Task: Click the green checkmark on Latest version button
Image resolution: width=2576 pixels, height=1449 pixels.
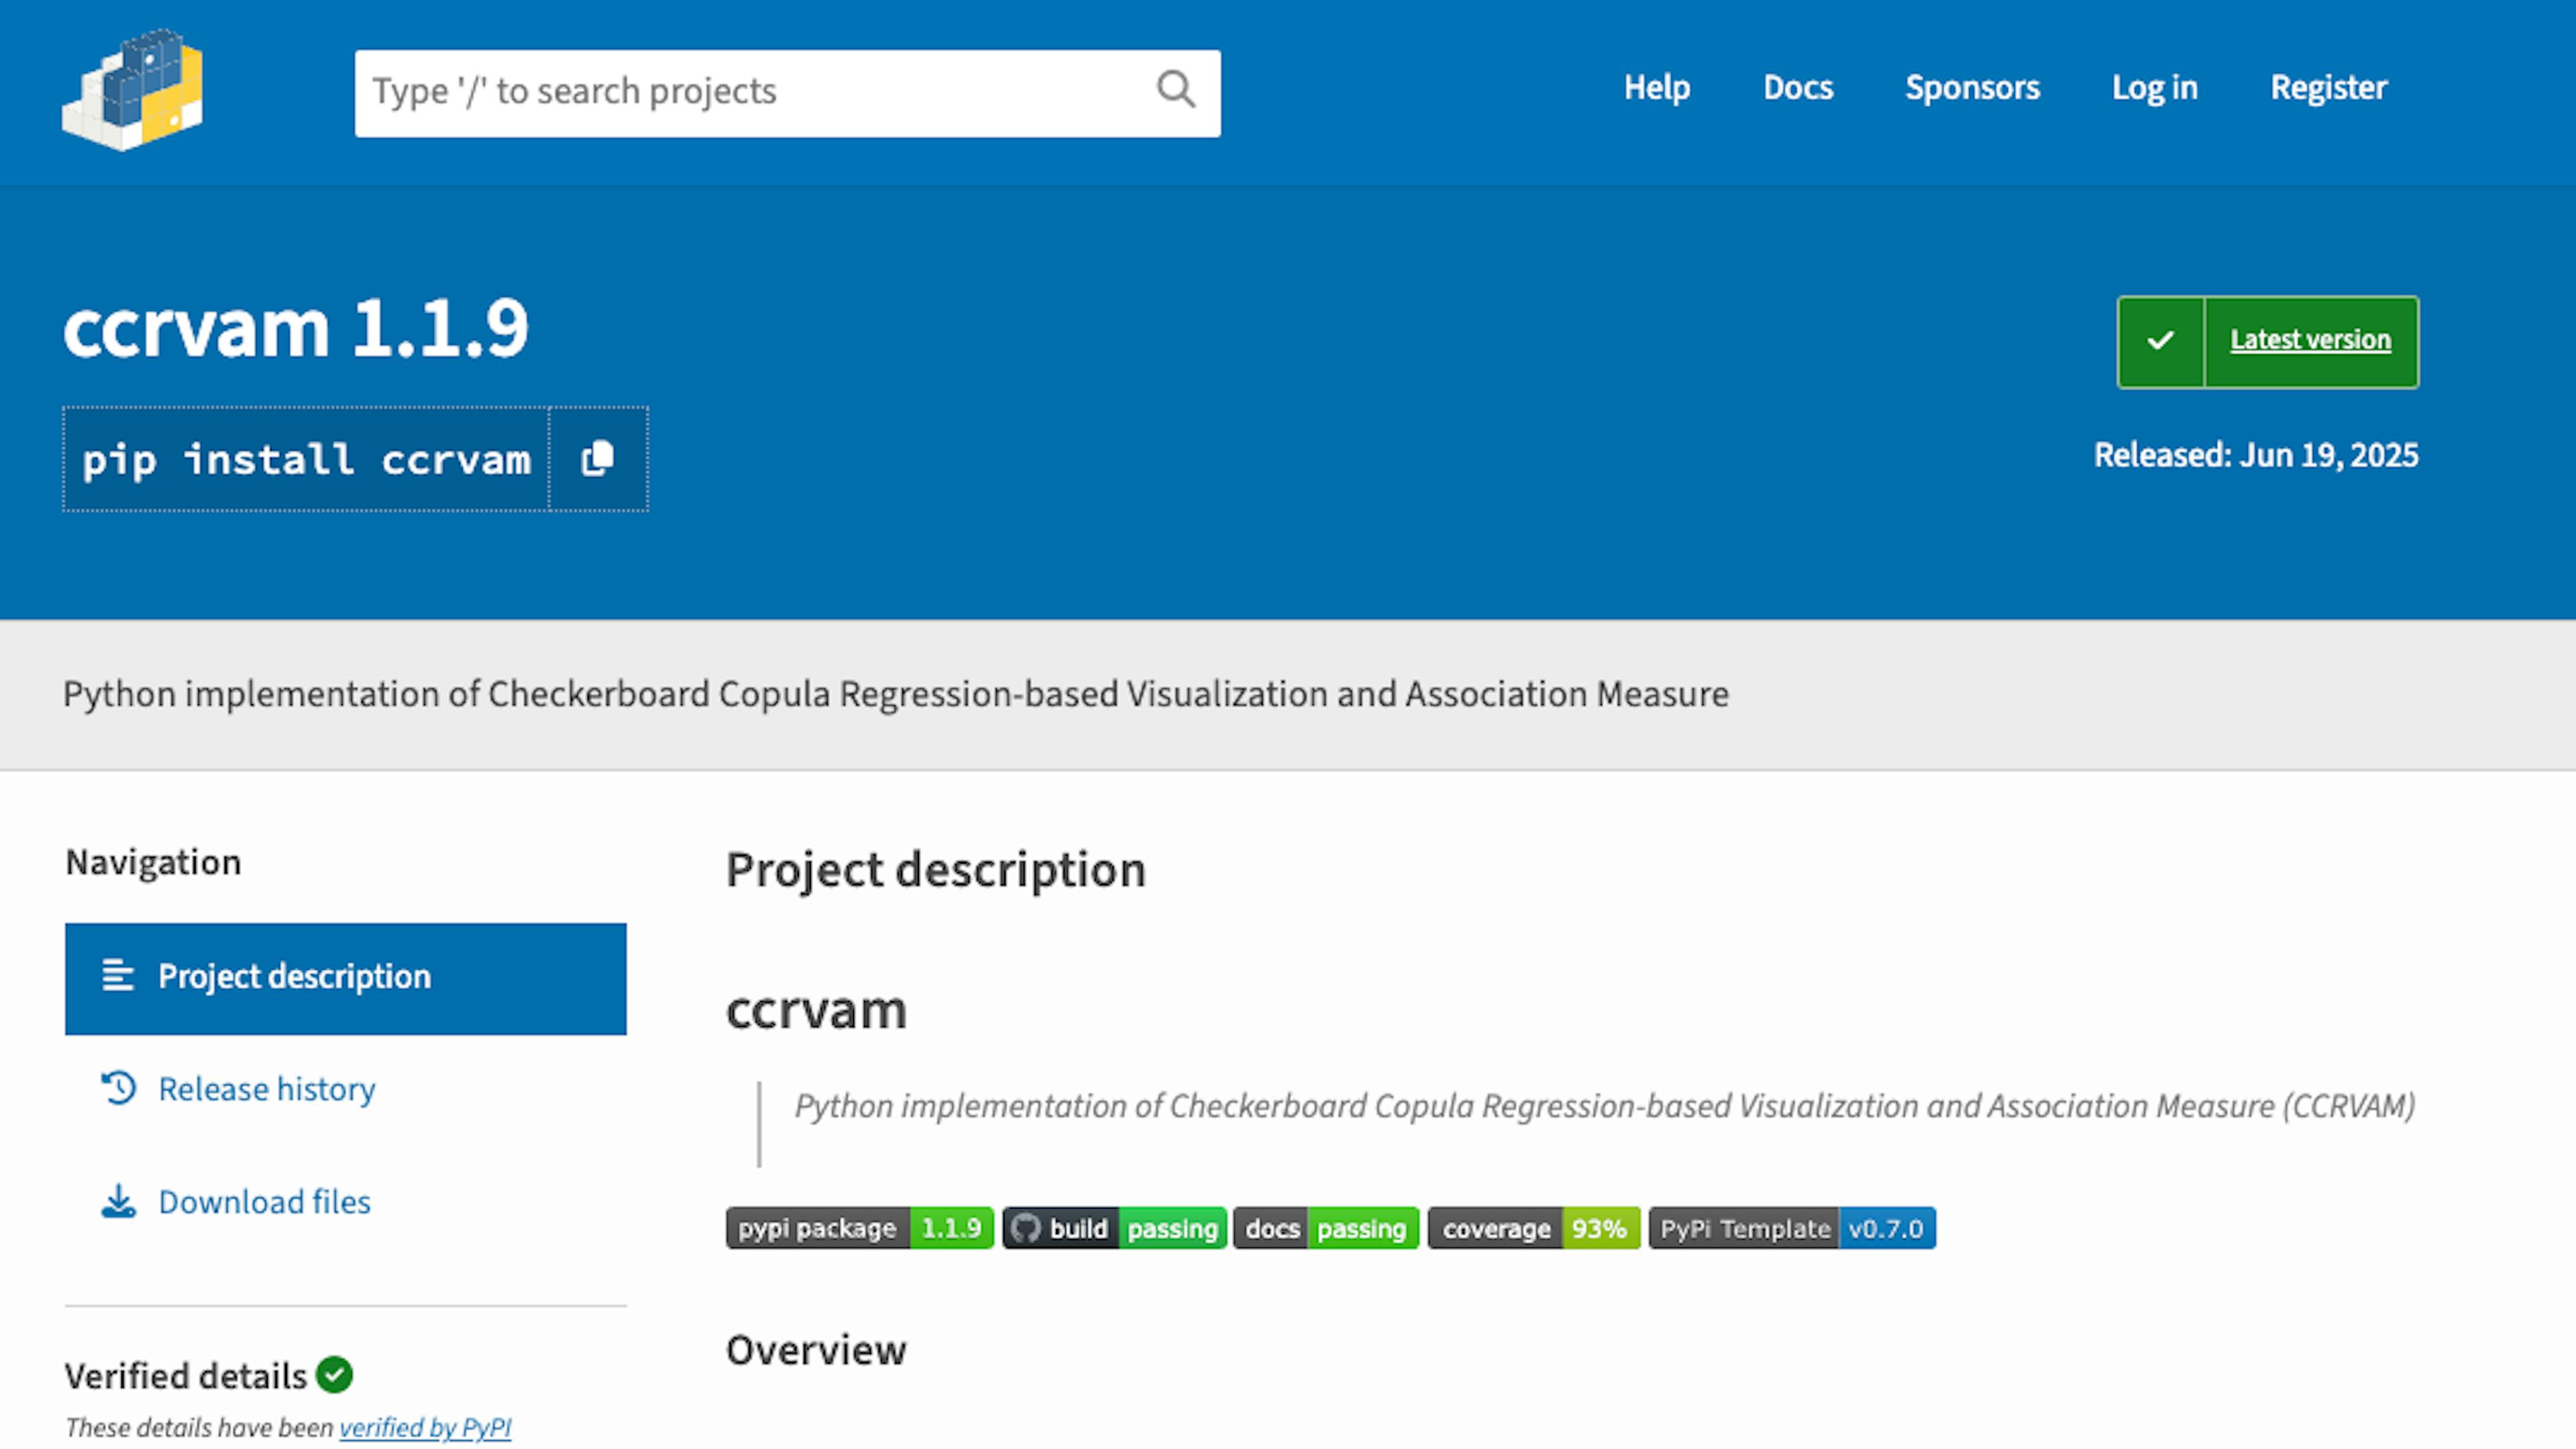Action: [x=2160, y=341]
